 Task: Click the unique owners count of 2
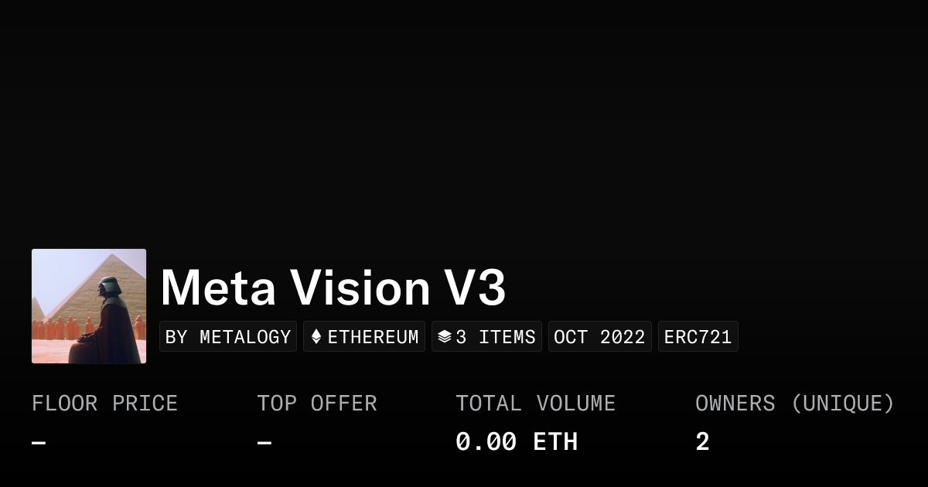click(702, 442)
